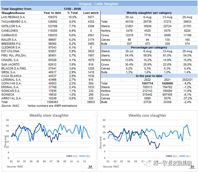The image size is (198, 172).
Task: Select cows value 11198
Action: coord(187,35)
